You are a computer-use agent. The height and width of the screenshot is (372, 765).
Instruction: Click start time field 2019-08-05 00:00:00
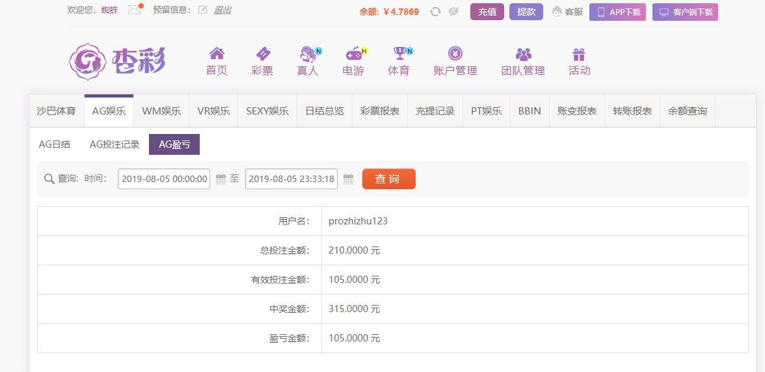(164, 179)
